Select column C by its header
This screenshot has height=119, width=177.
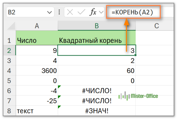pyautogui.click(x=156, y=26)
